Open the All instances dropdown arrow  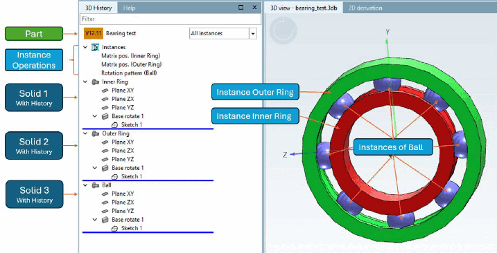(x=253, y=33)
